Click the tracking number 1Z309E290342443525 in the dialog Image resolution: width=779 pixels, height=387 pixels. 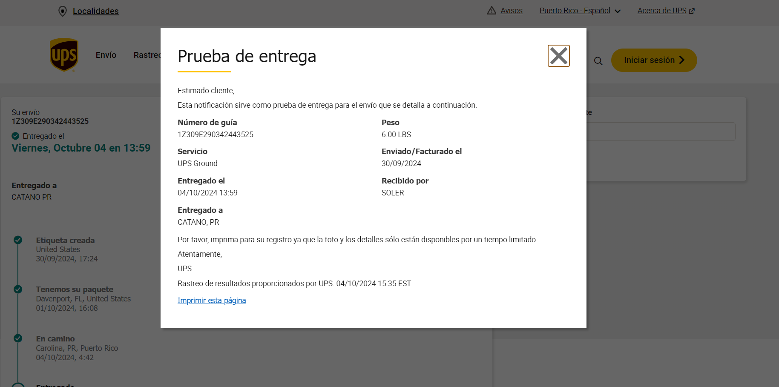click(x=216, y=135)
